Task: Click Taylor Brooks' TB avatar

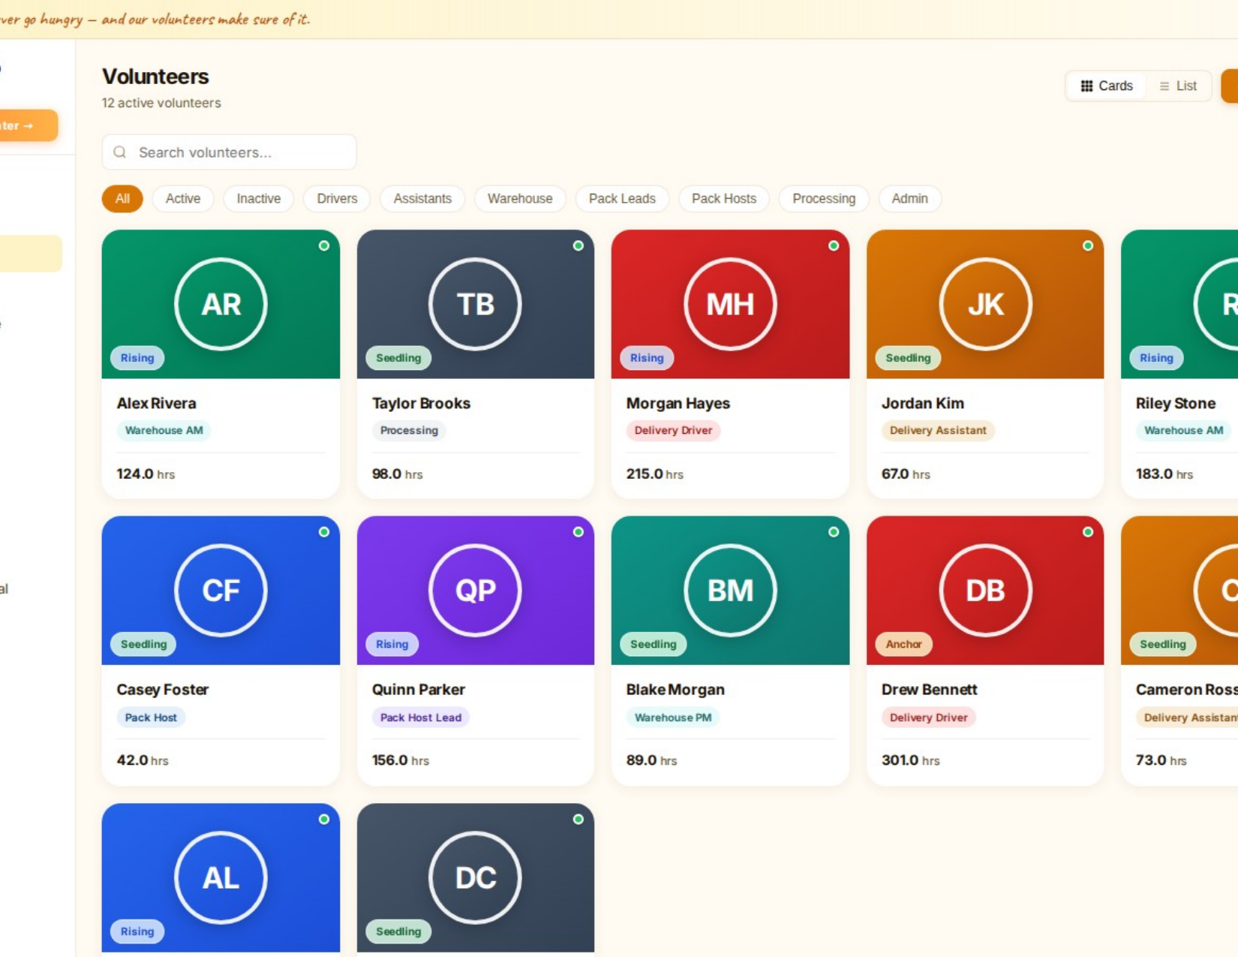Action: (475, 304)
